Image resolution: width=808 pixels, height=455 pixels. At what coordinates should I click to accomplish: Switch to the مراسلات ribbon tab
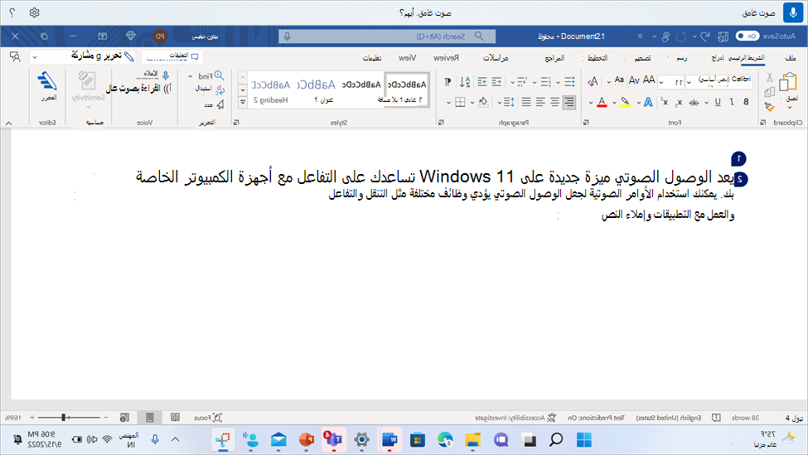pos(496,58)
